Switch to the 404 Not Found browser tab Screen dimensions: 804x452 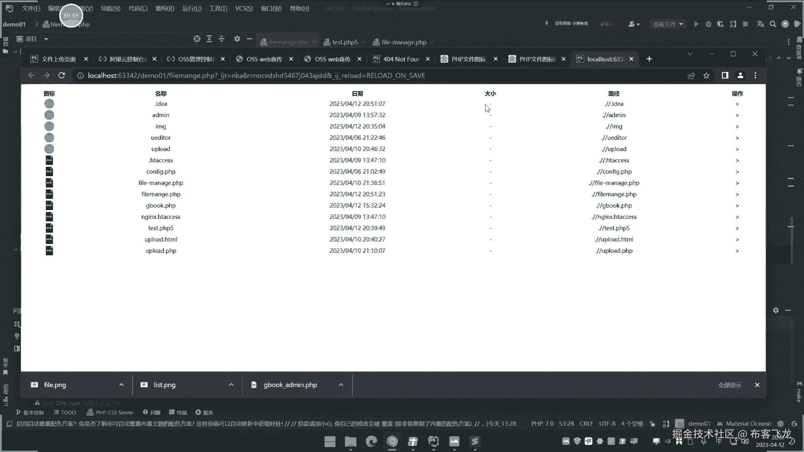(401, 59)
